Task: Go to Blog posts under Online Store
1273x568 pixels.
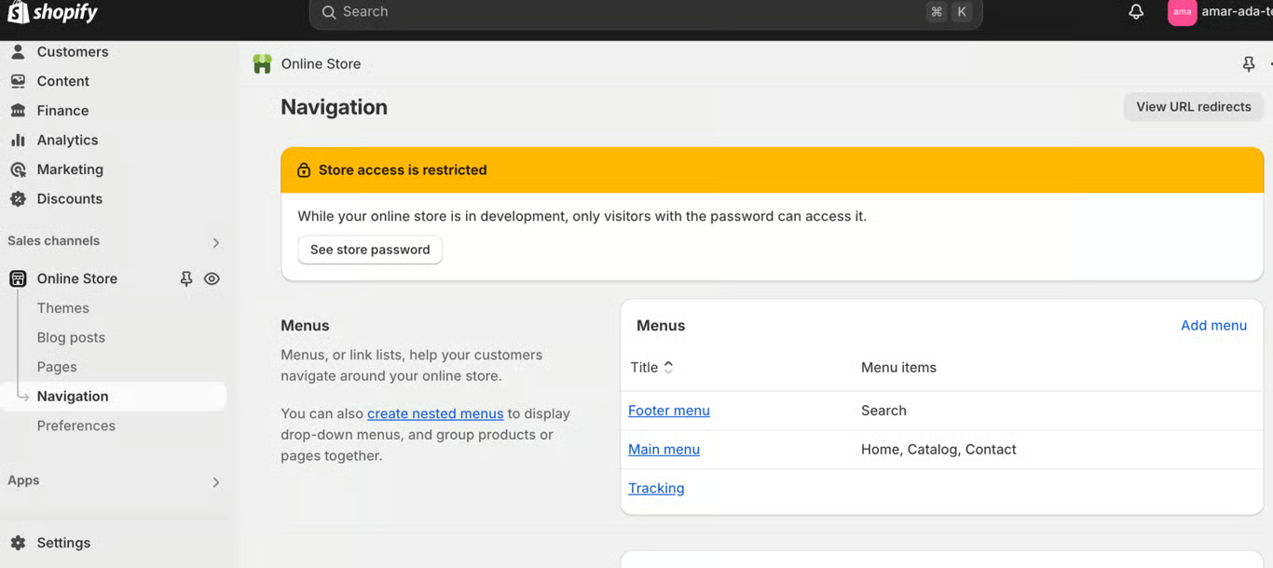Action: click(71, 337)
